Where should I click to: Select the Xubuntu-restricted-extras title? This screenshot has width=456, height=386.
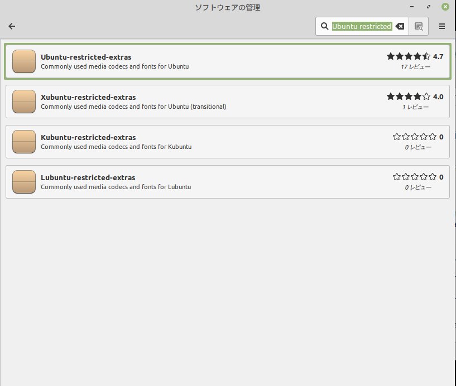click(x=88, y=97)
